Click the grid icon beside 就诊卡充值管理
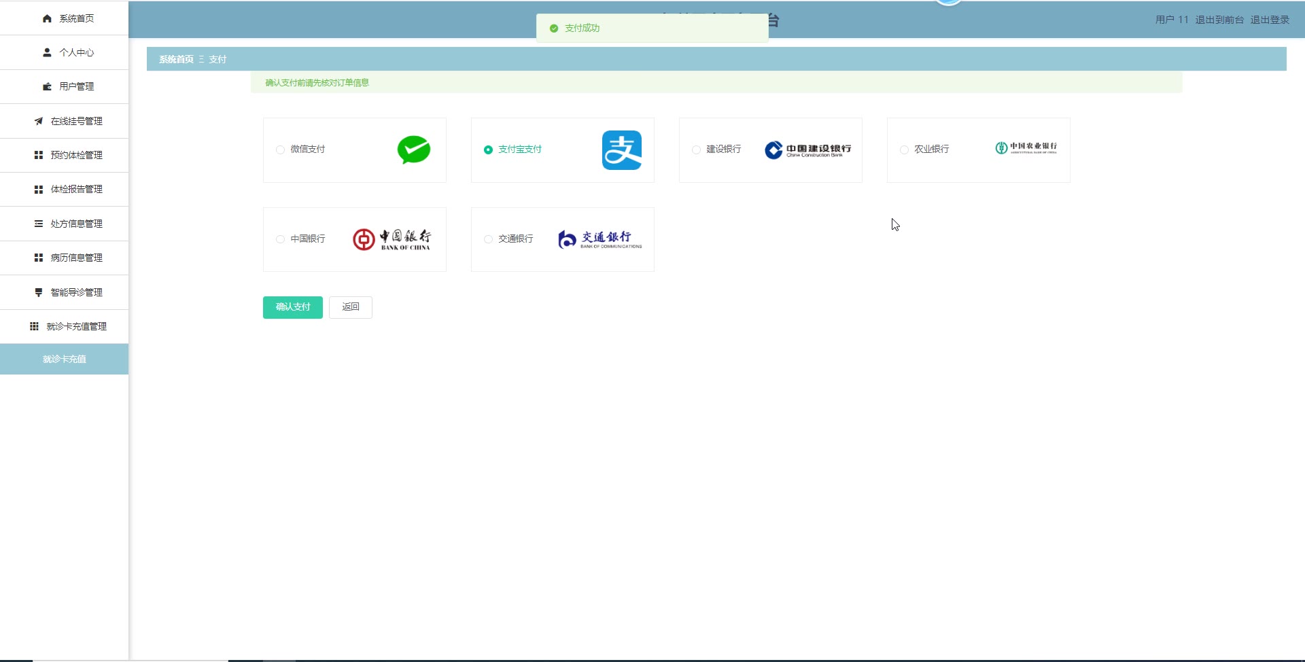The height and width of the screenshot is (662, 1305). [x=34, y=326]
